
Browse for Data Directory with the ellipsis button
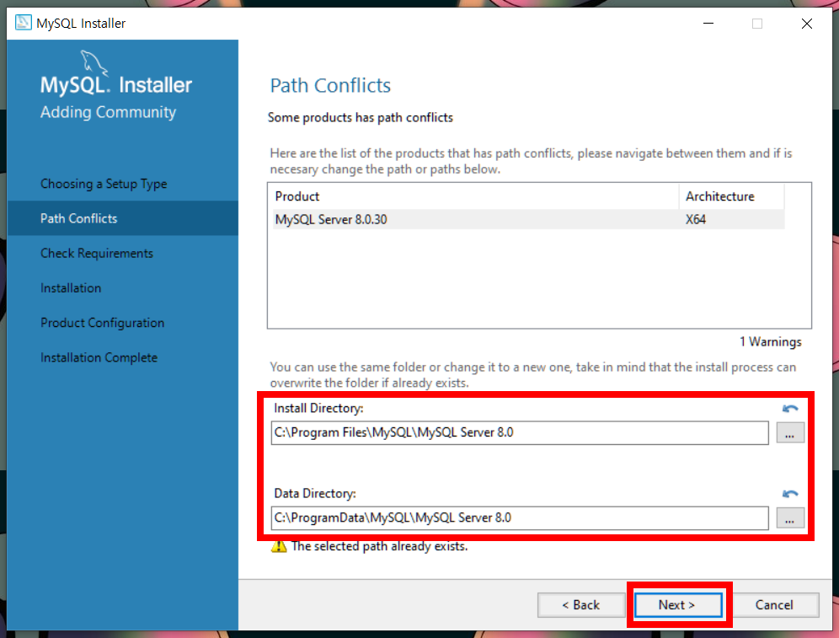point(790,517)
